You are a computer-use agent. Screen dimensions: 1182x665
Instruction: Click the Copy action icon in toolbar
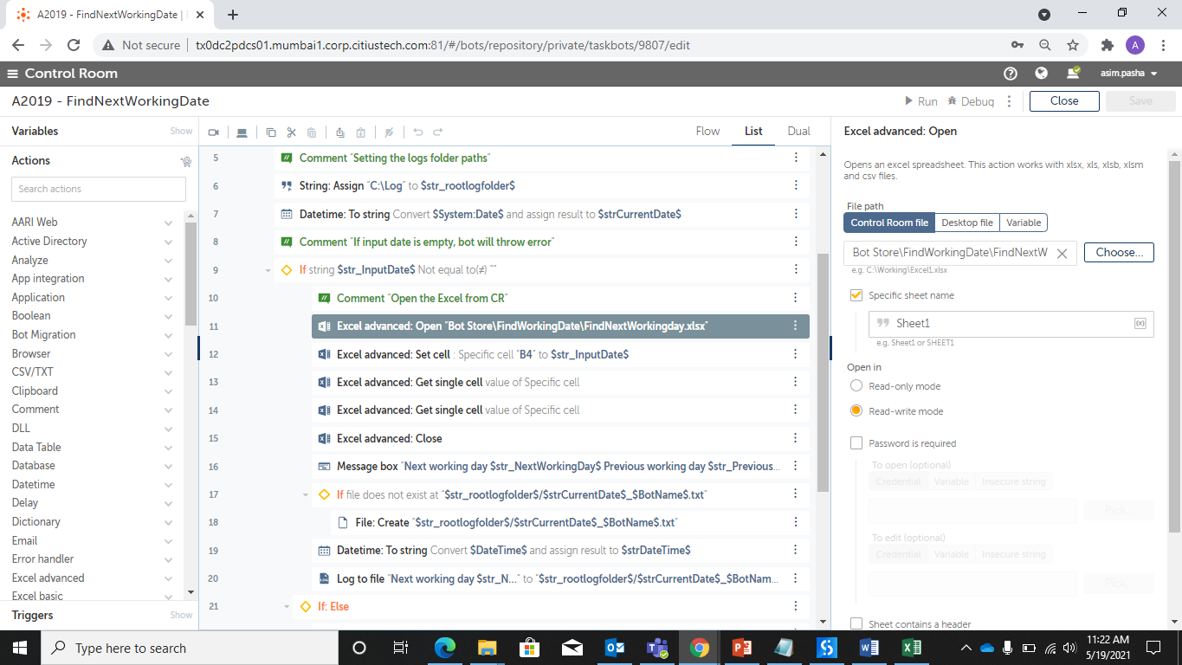click(x=271, y=132)
